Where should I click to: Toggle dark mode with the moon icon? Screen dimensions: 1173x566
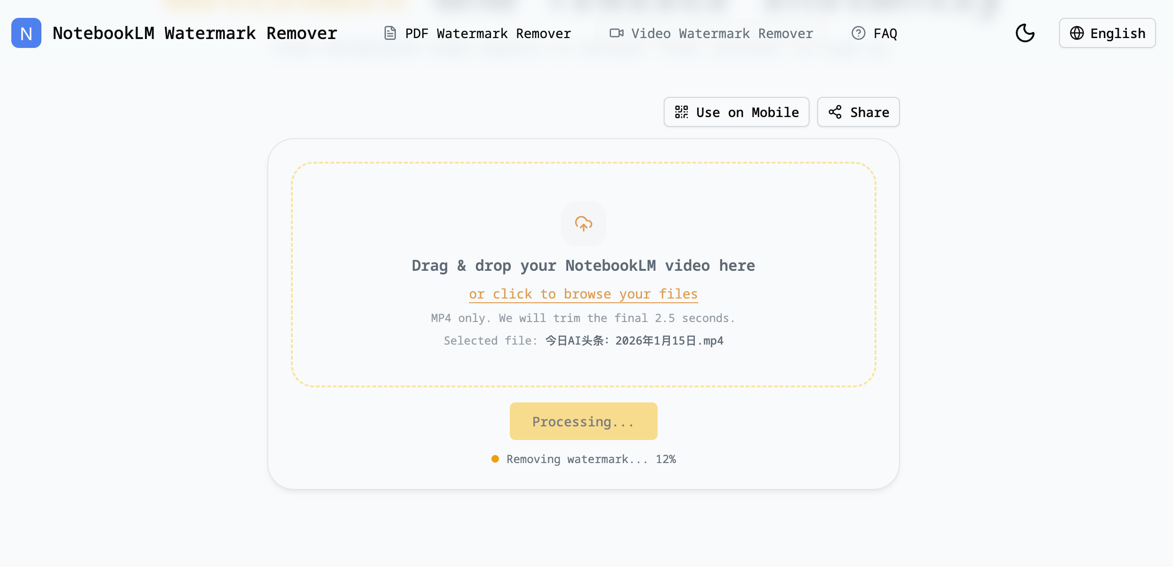(1025, 33)
